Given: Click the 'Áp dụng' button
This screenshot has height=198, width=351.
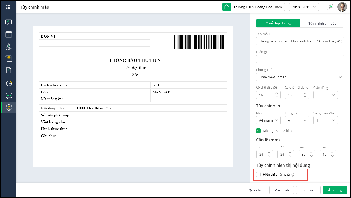Looking at the screenshot, I should pos(335,190).
